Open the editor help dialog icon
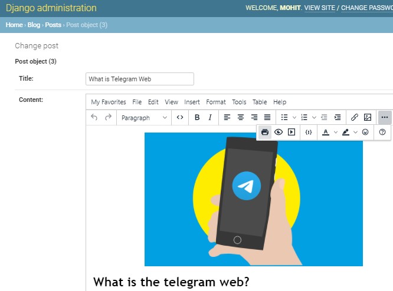Image resolution: width=393 pixels, height=291 pixels. [382, 132]
